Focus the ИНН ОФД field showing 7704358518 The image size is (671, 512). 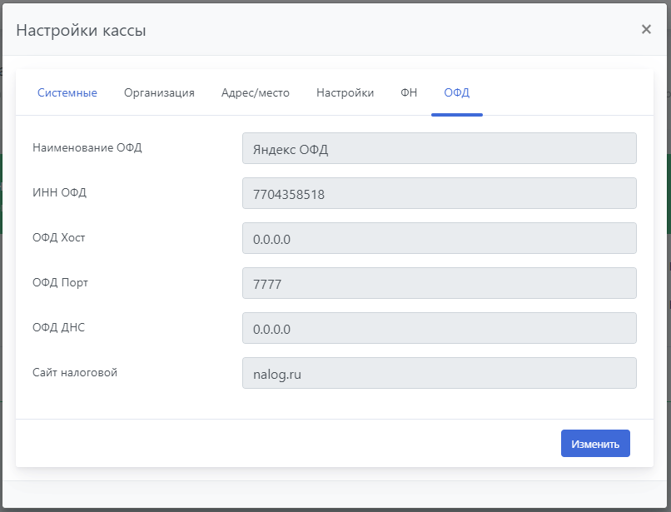[x=439, y=194]
